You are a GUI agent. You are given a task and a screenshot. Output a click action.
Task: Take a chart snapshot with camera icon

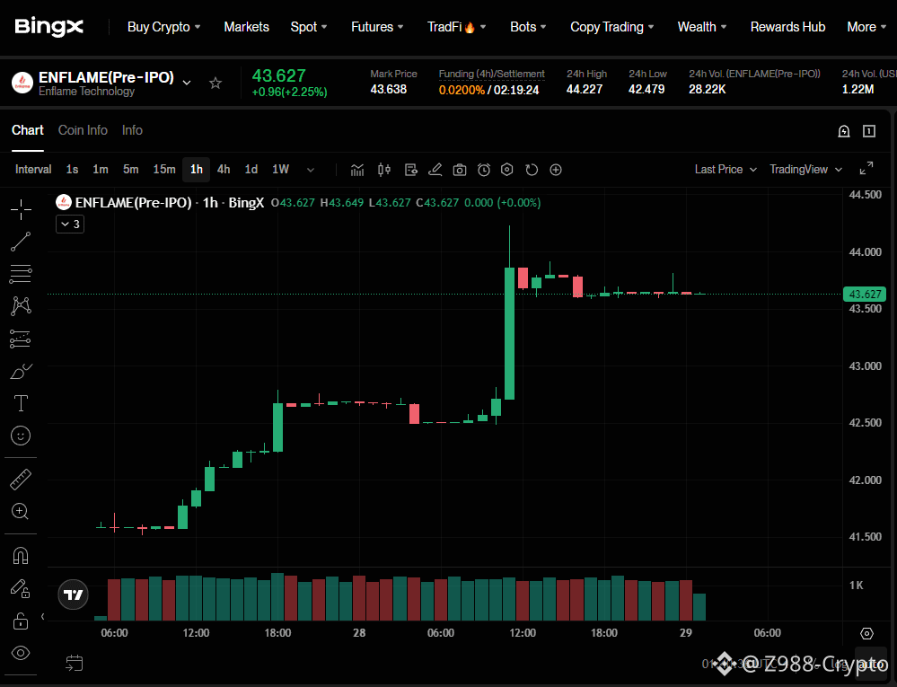click(460, 170)
